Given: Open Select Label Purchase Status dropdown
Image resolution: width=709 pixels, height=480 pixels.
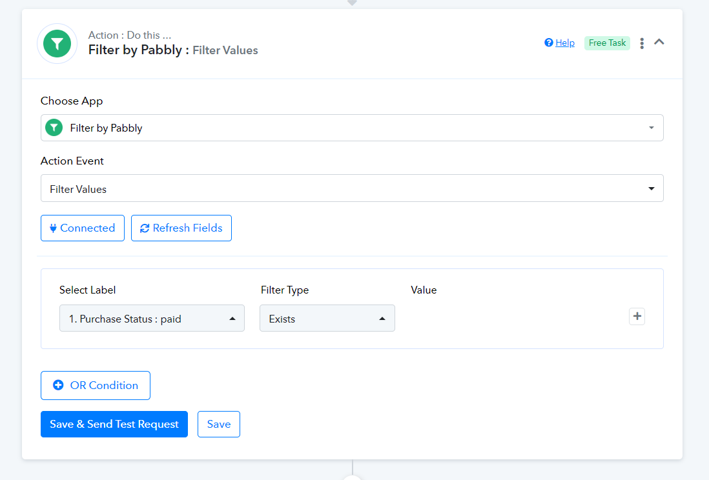Looking at the screenshot, I should point(152,319).
